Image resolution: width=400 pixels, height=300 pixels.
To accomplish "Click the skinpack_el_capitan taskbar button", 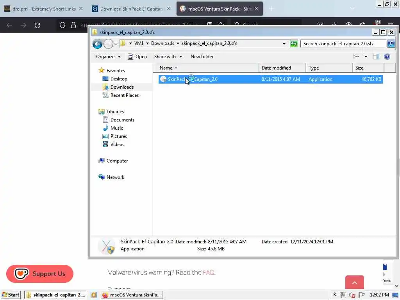I will (x=55, y=295).
